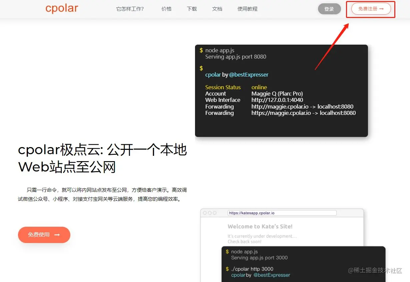Click the paragraph starting 只需一行命令
410x282 pixels.
(102, 195)
